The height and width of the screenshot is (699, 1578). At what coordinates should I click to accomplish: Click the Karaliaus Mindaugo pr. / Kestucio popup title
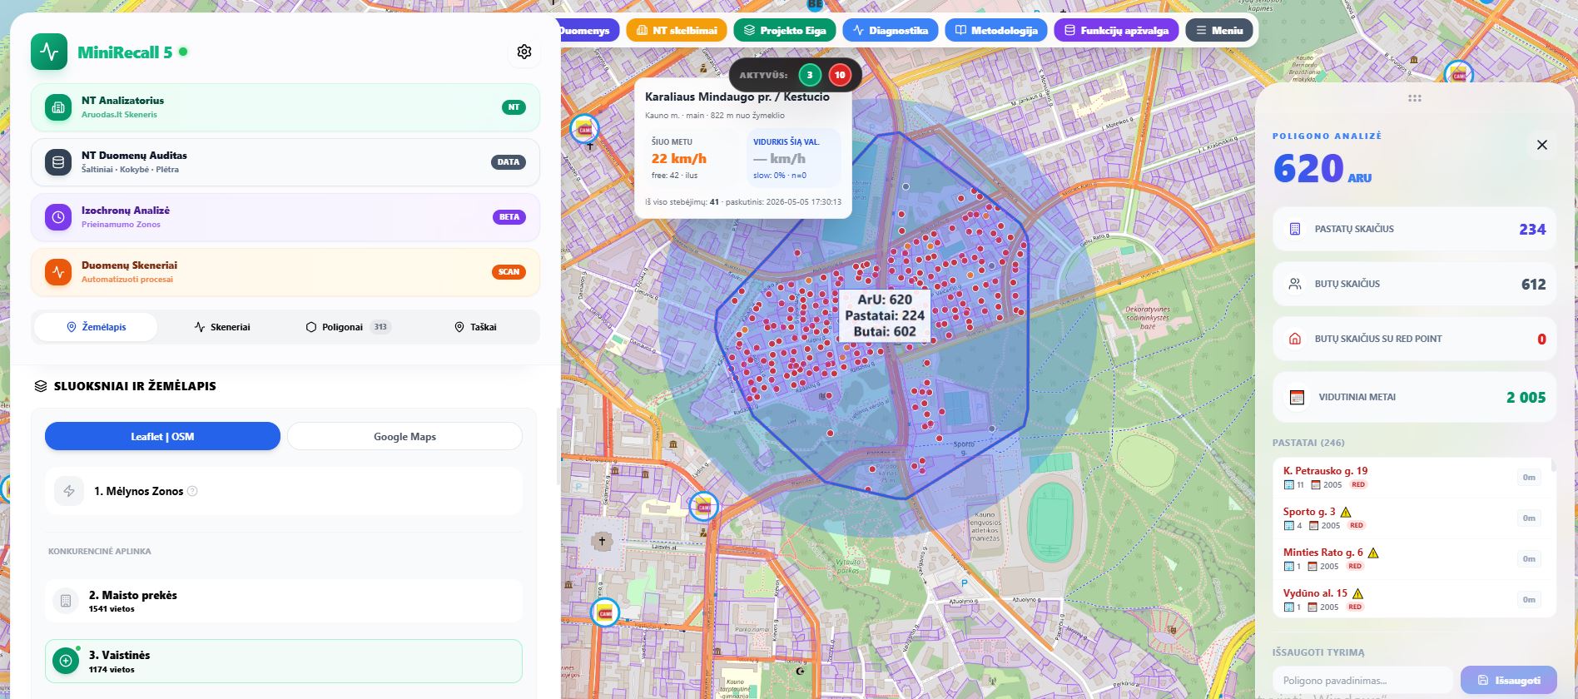coord(737,97)
